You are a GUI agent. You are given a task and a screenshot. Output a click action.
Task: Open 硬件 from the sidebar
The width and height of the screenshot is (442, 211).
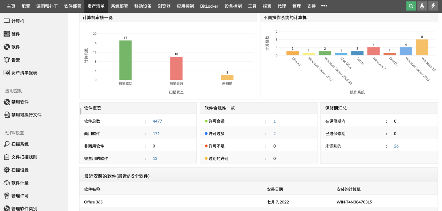[x=15, y=34]
